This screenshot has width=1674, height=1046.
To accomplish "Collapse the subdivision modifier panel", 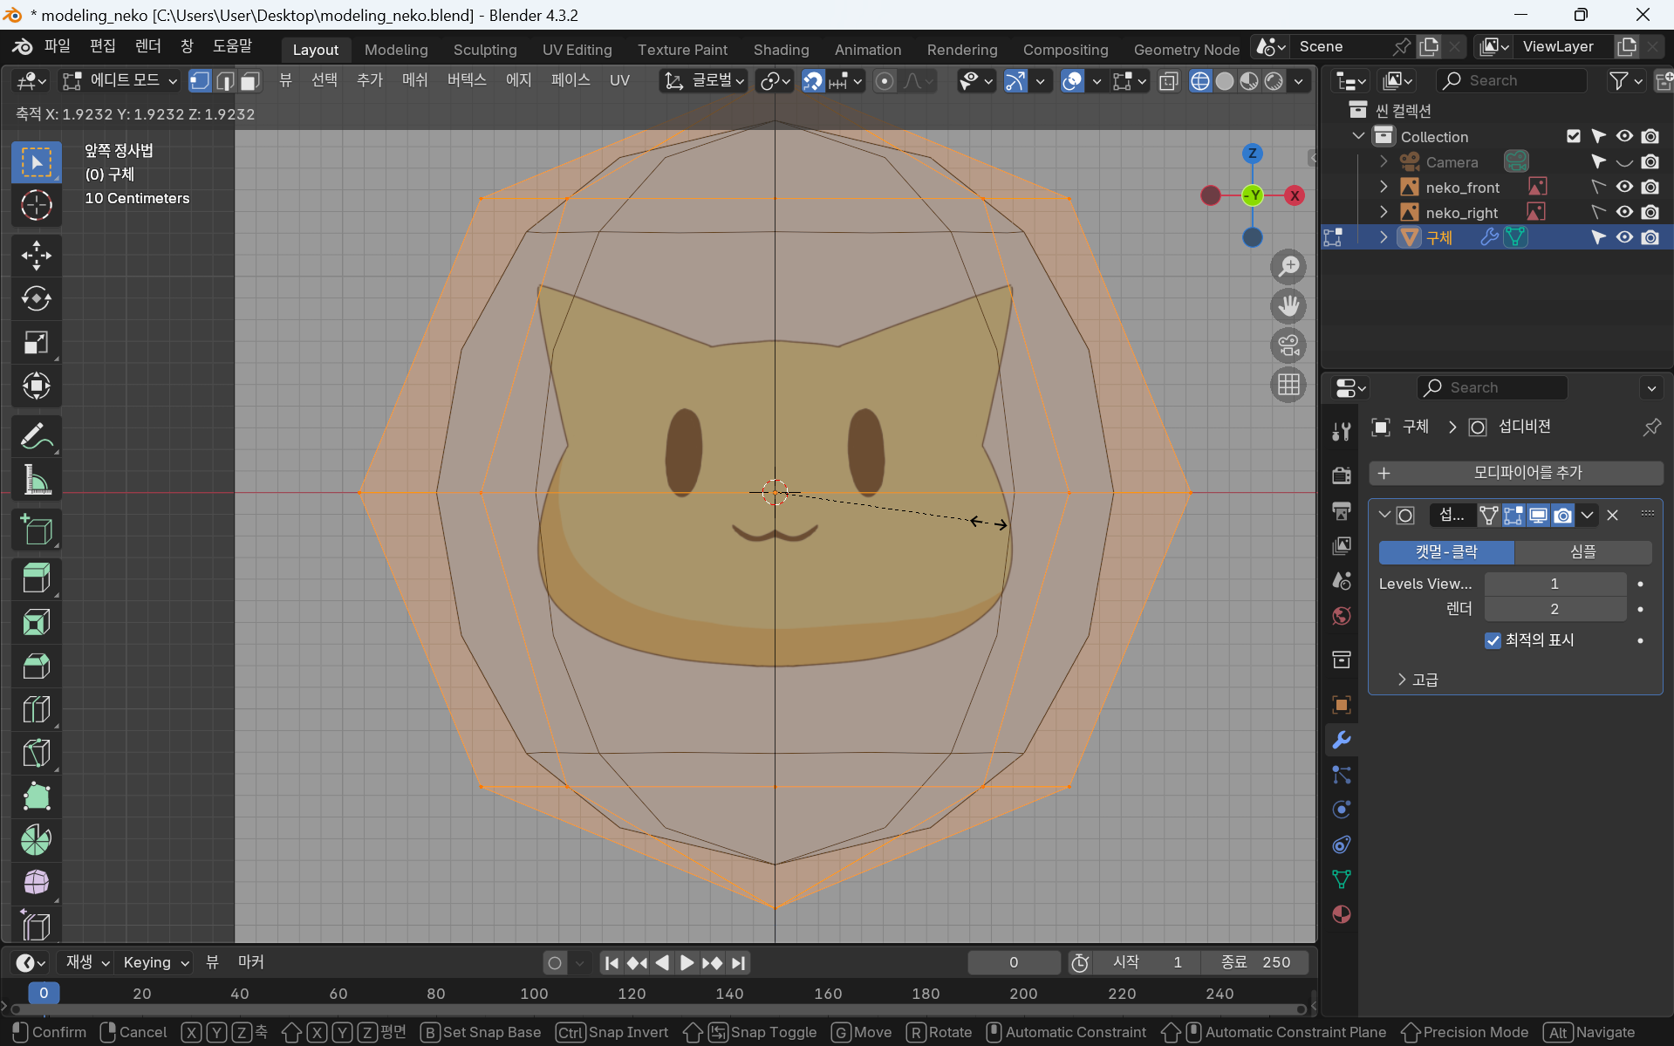I will 1384,515.
